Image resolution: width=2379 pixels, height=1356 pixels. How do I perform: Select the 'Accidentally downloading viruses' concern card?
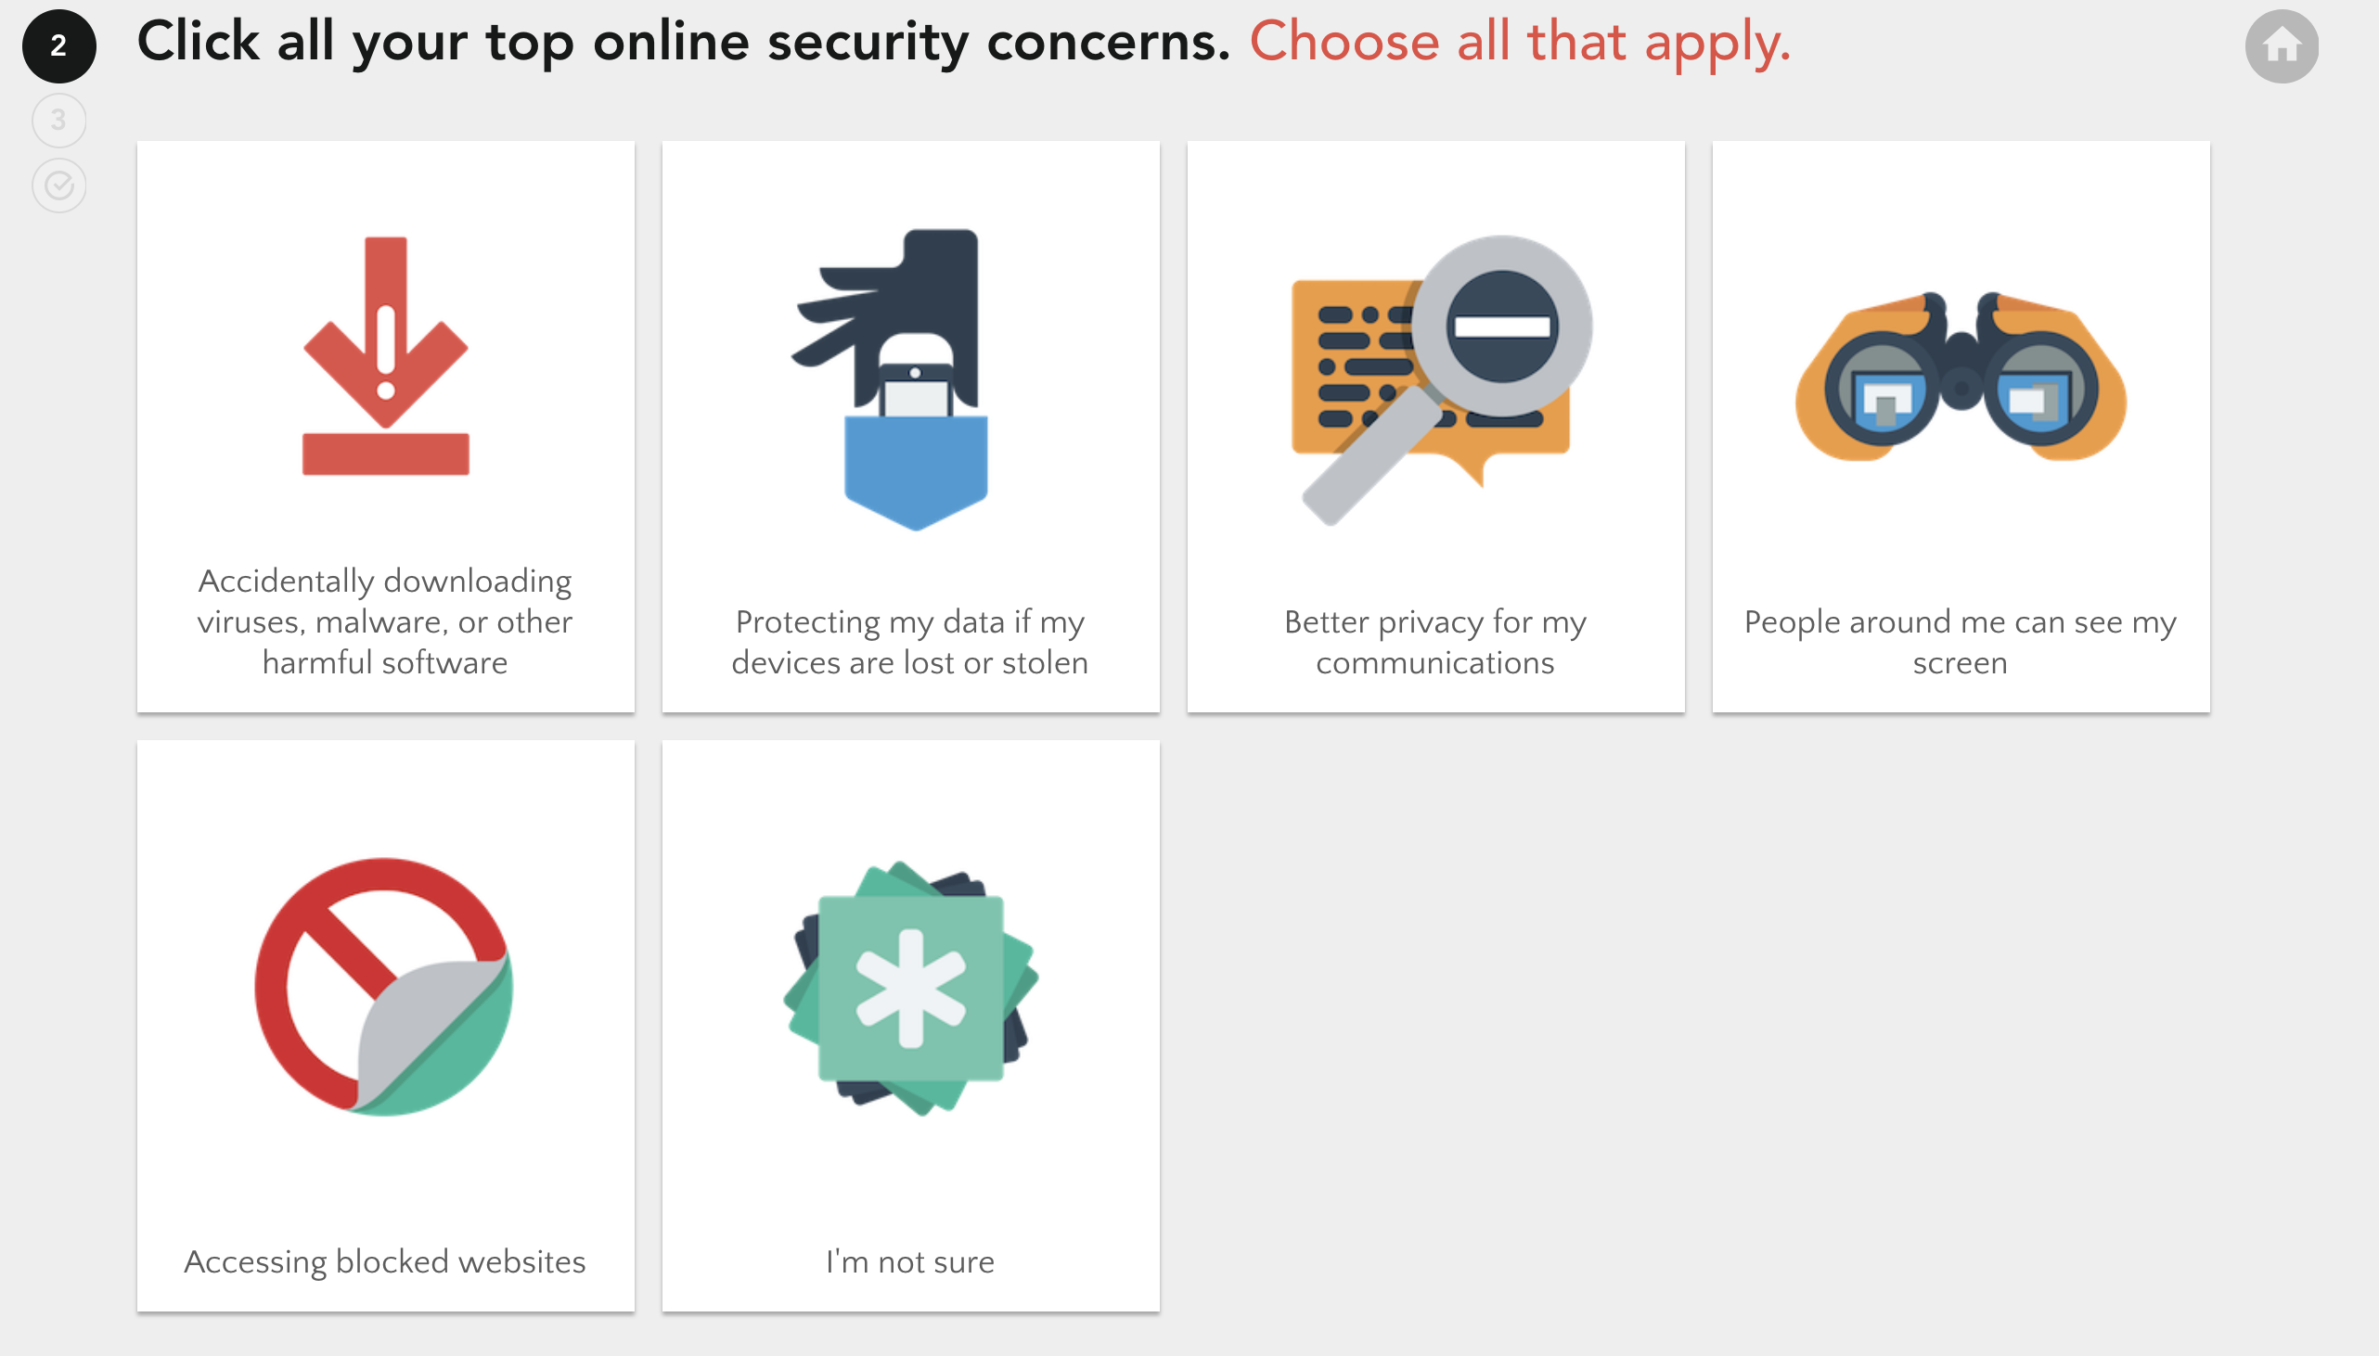385,429
